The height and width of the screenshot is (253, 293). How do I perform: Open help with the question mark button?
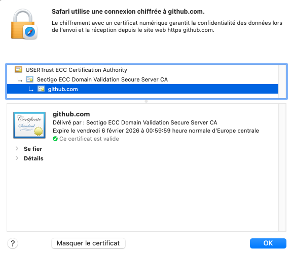(13, 243)
